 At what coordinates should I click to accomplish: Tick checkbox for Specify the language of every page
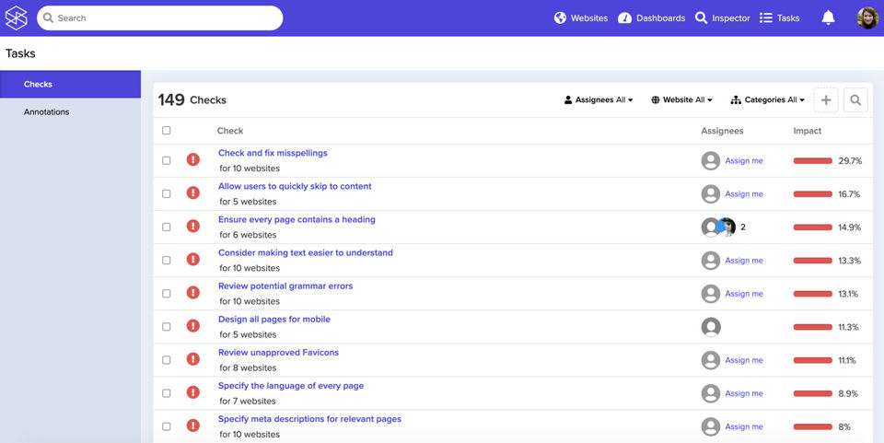(x=167, y=393)
